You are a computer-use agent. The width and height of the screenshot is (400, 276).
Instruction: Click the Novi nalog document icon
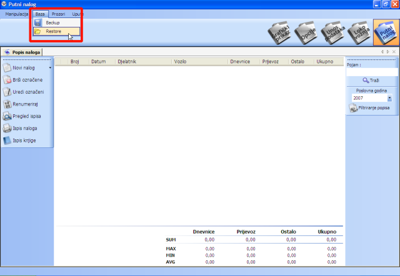(7, 68)
